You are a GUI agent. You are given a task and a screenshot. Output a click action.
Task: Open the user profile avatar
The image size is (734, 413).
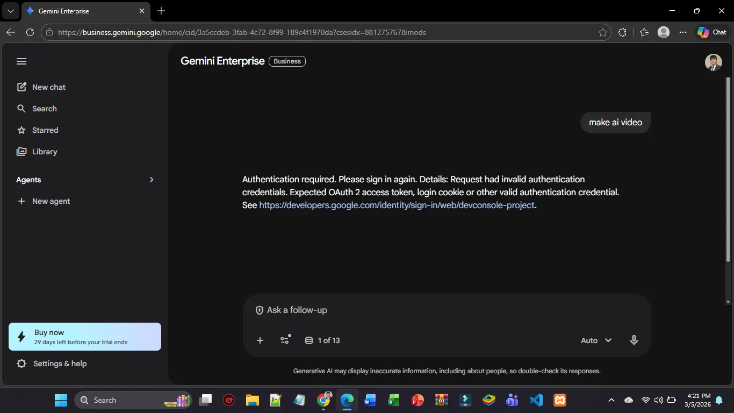(x=713, y=62)
